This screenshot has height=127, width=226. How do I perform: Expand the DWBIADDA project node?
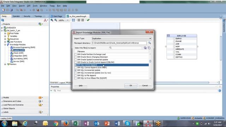pyautogui.click(x=2, y=28)
